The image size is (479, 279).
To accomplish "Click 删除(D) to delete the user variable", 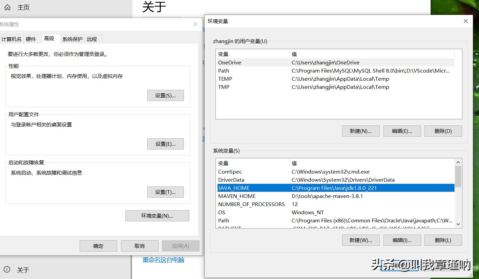I will pyautogui.click(x=443, y=131).
